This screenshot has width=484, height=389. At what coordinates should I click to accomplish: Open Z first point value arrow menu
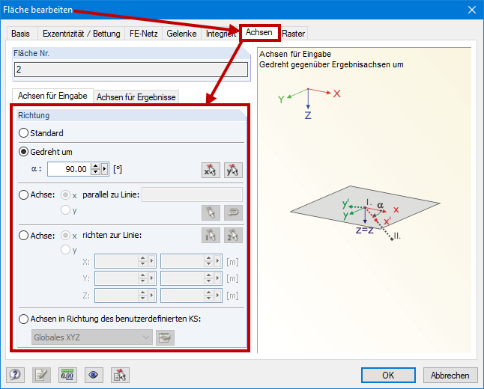coord(152,295)
